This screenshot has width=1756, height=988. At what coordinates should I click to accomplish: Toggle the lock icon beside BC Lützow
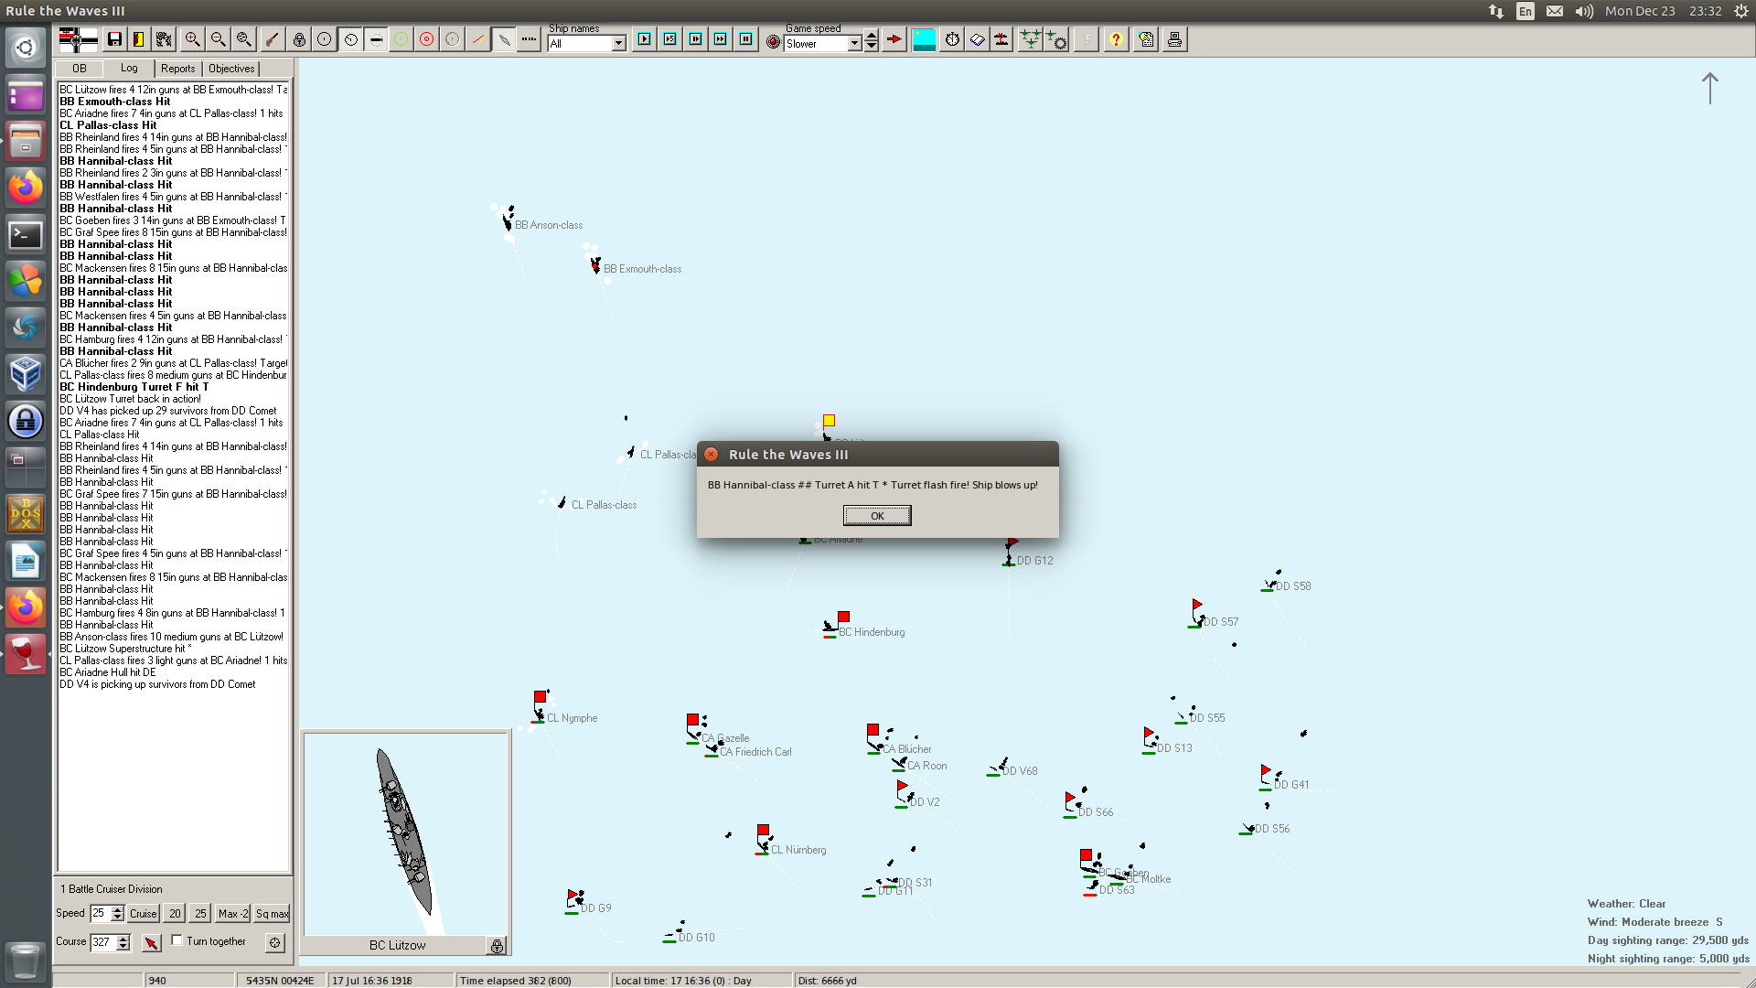[497, 946]
